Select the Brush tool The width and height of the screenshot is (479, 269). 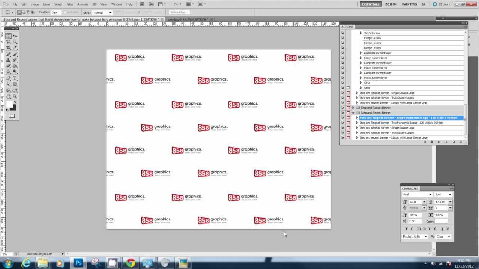(x=15, y=54)
